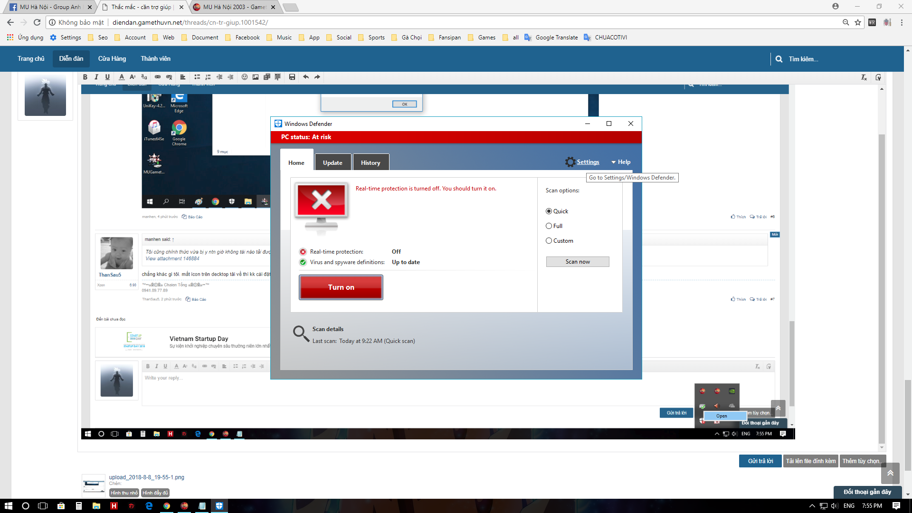Open the Đối thoại gần đây chat bar
Viewport: 912px width, 513px height.
point(867,492)
